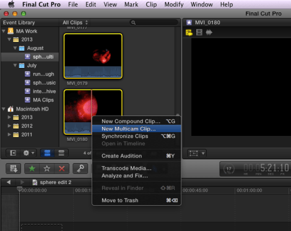Image resolution: width=291 pixels, height=231 pixels.
Task: Click the timecode display
Action: click(266, 168)
